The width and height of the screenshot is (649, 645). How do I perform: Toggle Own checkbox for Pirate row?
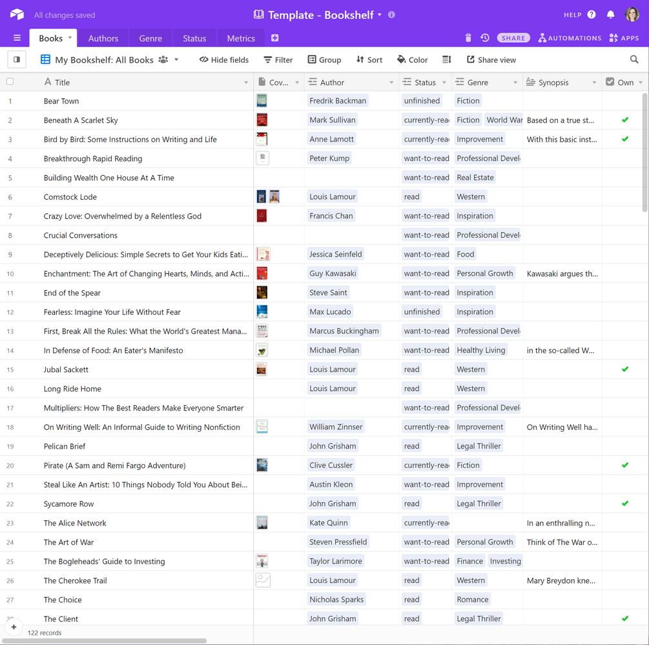point(625,465)
